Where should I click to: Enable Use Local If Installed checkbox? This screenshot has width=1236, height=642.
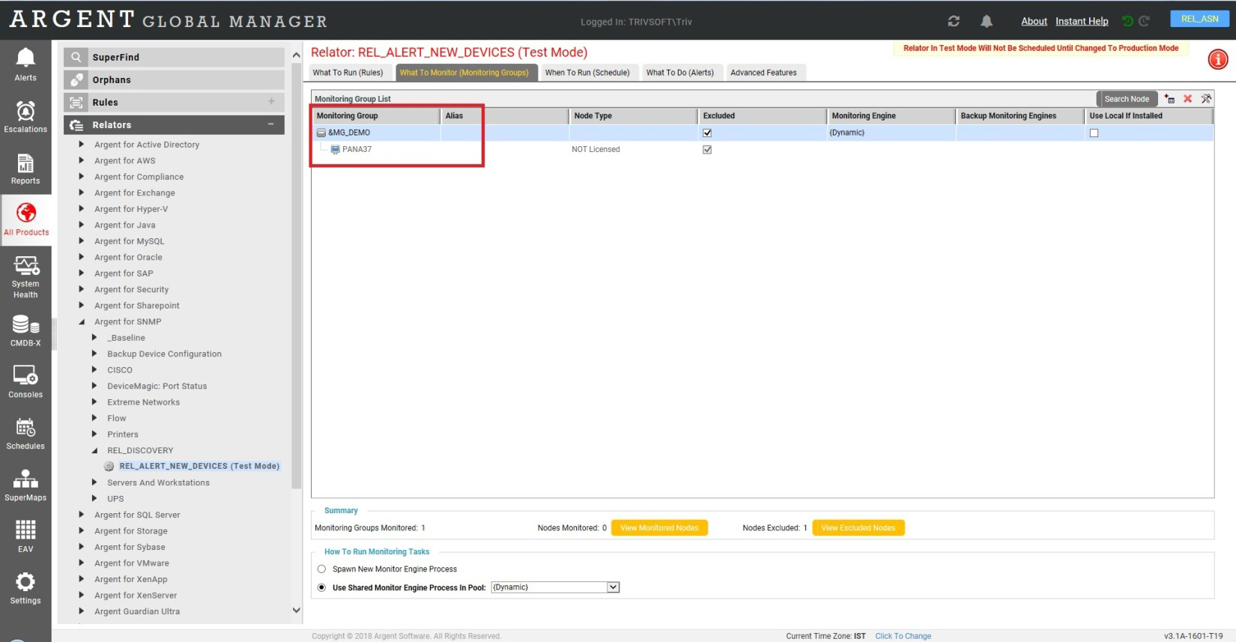click(1094, 133)
